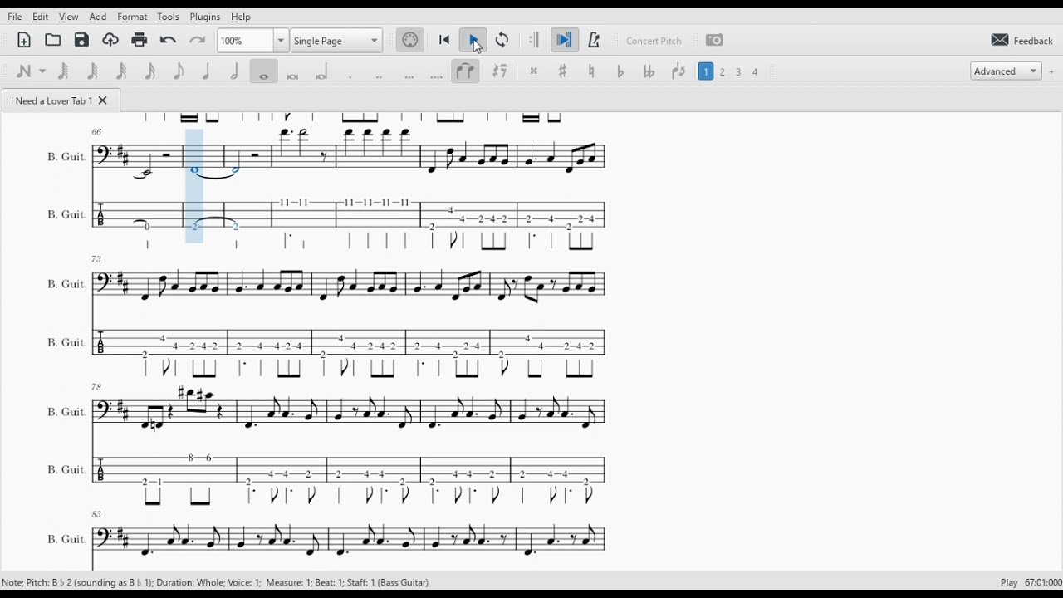
Task: Create a new score with the New icon
Action: click(24, 40)
